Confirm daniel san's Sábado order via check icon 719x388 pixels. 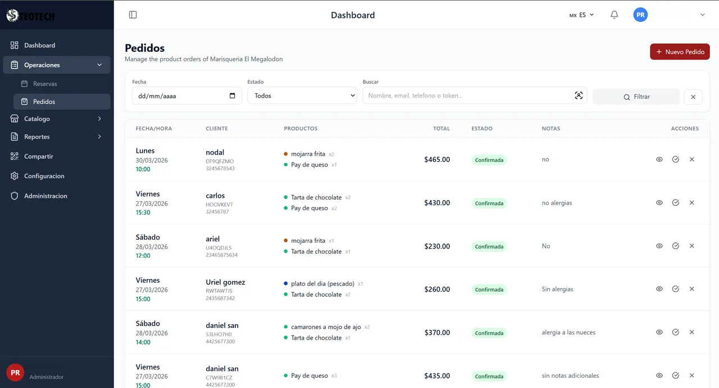[x=675, y=332]
